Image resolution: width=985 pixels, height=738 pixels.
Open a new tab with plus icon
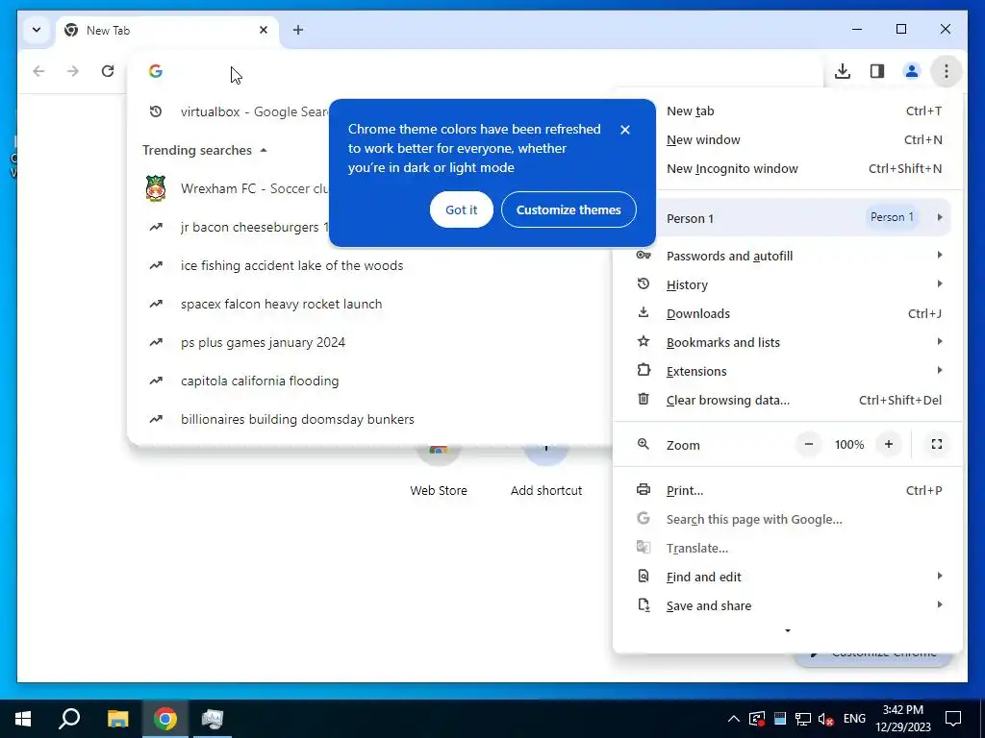click(x=298, y=30)
